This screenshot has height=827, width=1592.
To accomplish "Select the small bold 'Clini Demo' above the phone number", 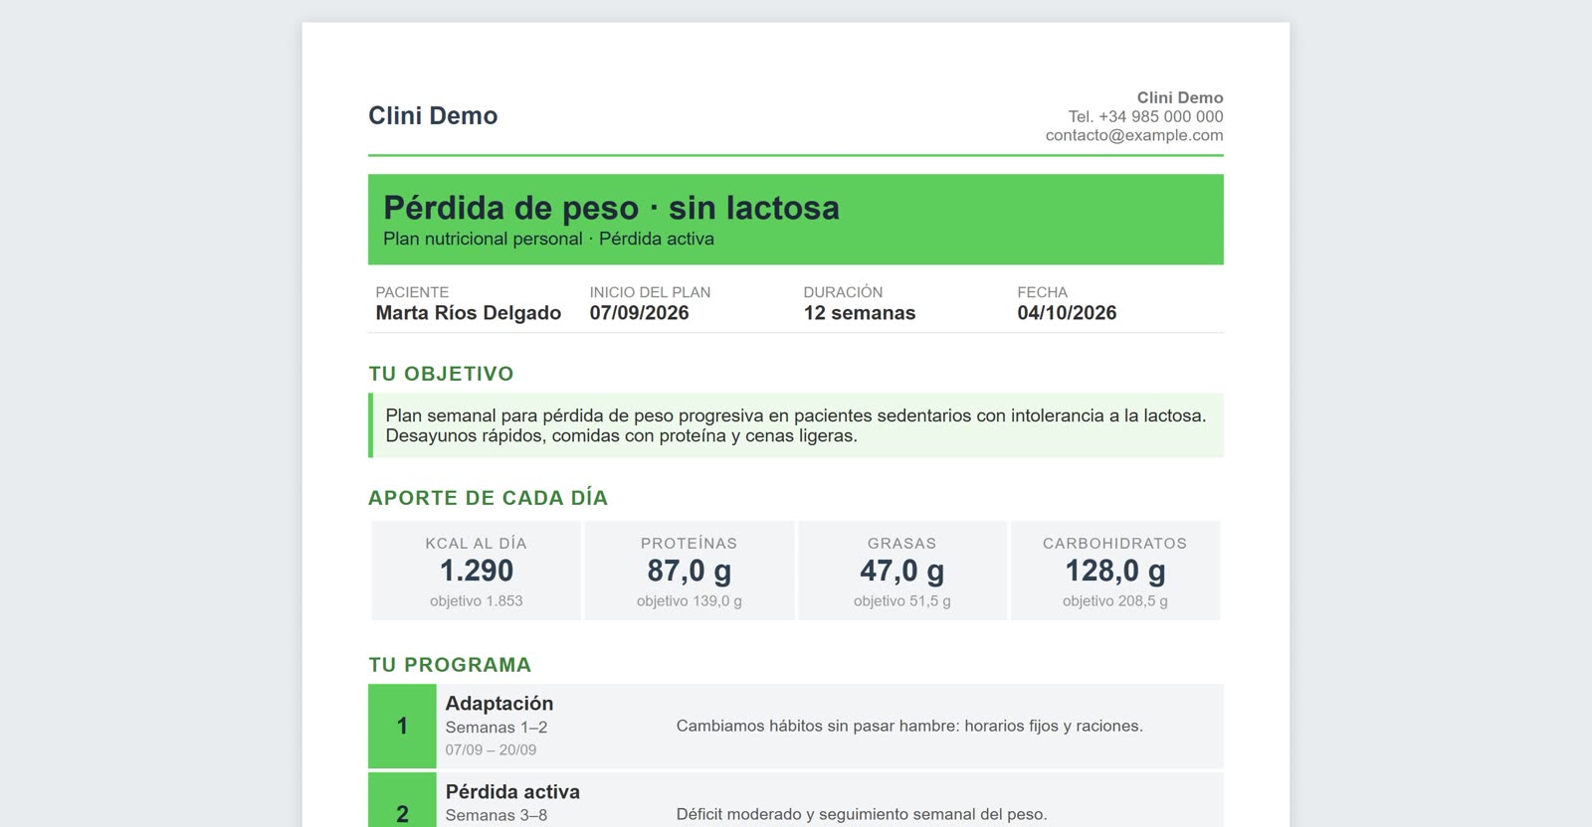I will (1180, 97).
